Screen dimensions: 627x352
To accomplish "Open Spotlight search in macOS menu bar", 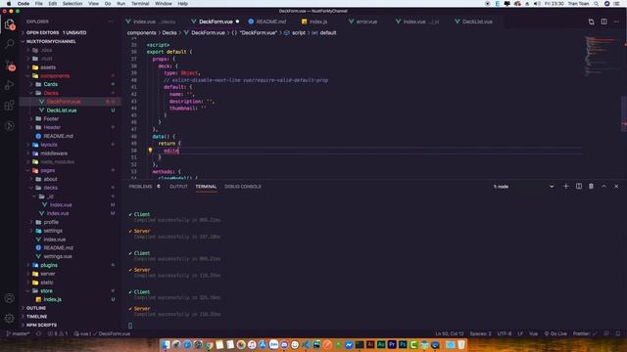I will click(596, 4).
